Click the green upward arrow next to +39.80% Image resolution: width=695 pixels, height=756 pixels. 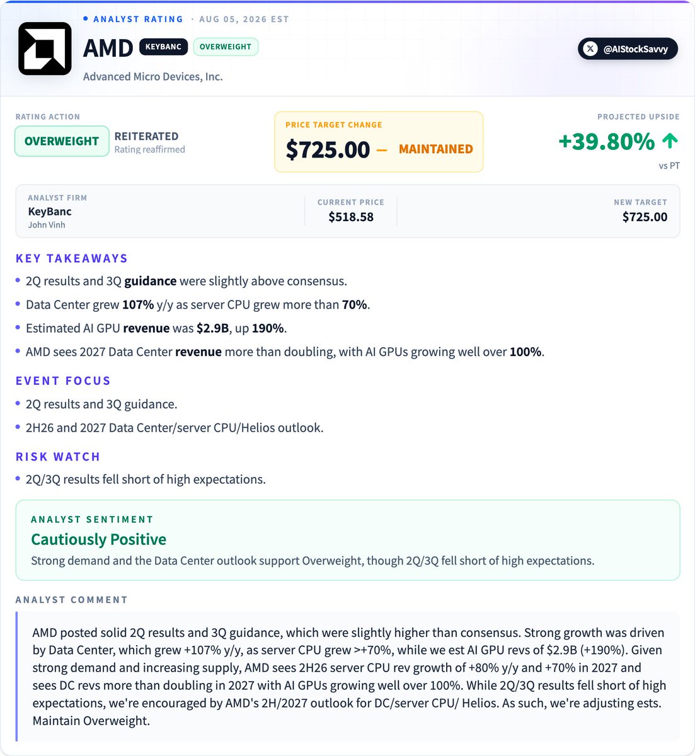point(670,140)
